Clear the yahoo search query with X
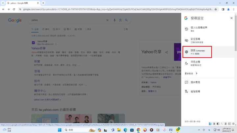 [x=107, y=20]
